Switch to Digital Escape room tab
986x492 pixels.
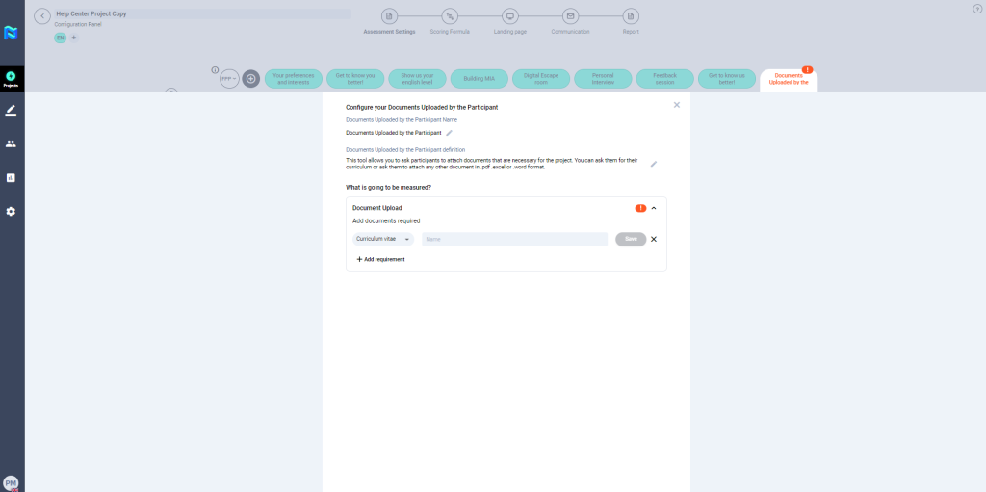point(541,79)
